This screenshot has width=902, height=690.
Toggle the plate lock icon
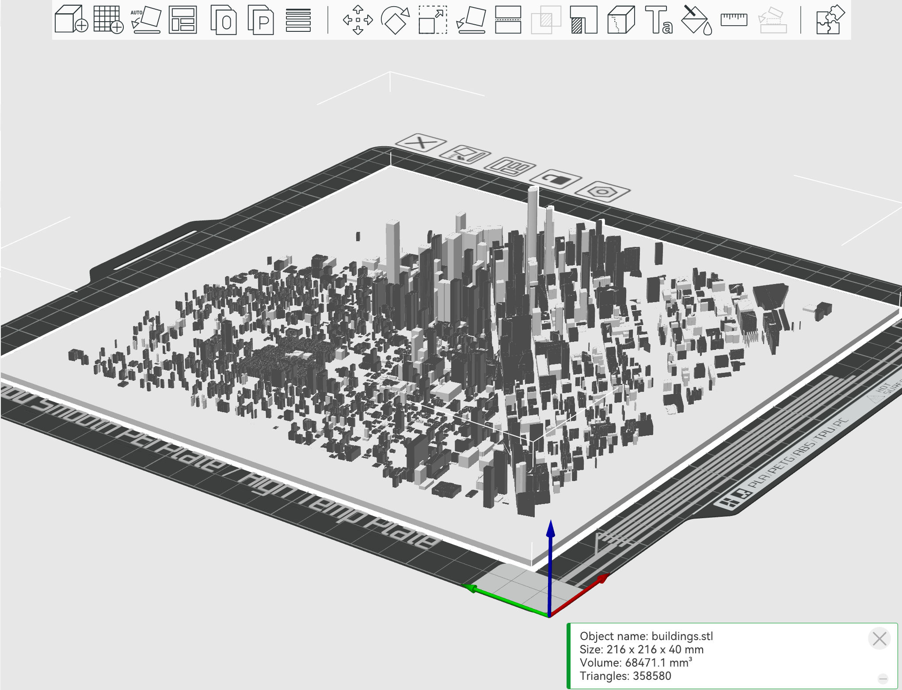pyautogui.click(x=556, y=179)
